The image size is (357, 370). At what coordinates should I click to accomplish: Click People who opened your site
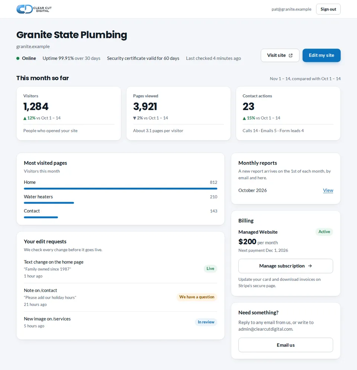(x=50, y=131)
